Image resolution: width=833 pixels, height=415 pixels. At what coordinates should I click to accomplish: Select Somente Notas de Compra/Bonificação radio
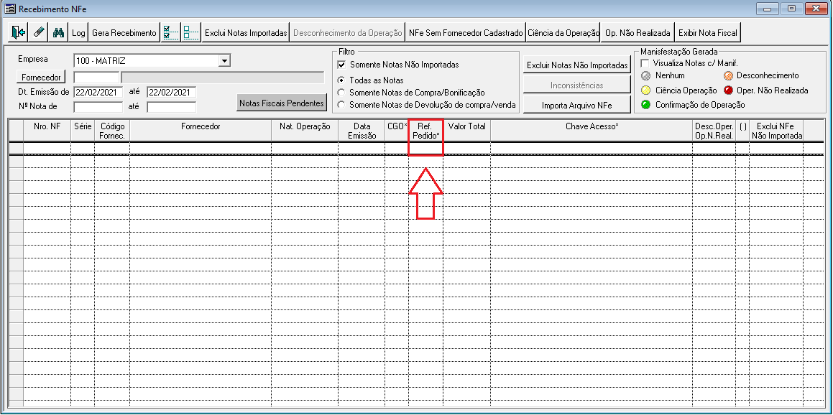[x=341, y=93]
